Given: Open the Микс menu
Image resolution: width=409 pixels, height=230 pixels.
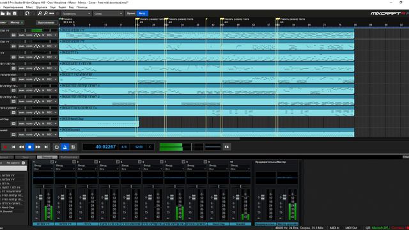Looking at the screenshot, I should tap(29, 7).
